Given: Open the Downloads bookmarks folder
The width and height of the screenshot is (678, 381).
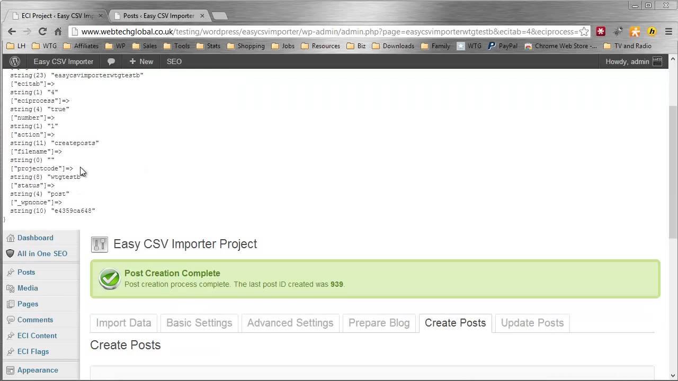Looking at the screenshot, I should 393,46.
